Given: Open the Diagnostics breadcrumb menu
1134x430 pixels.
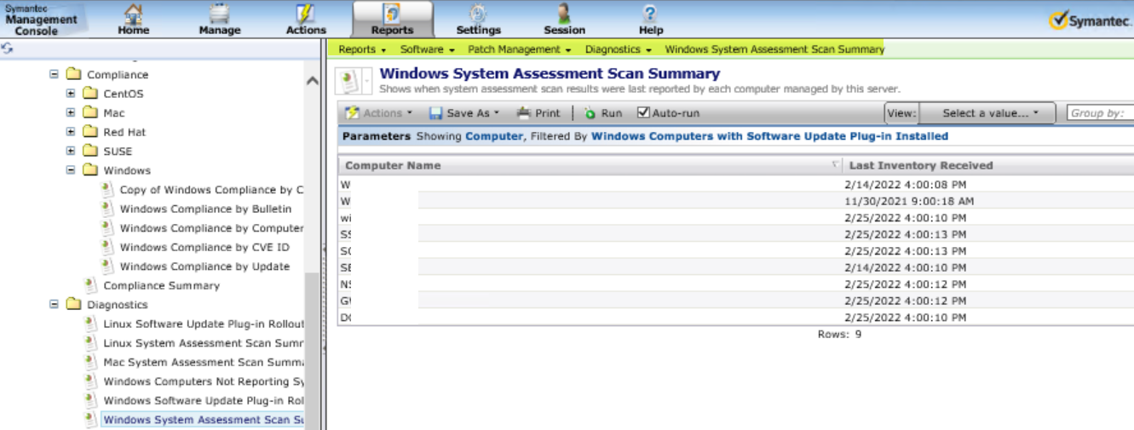Looking at the screenshot, I should coord(619,49).
